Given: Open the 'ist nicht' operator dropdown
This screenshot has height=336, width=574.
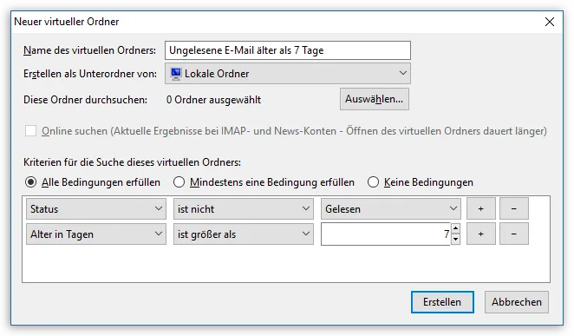Looking at the screenshot, I should [x=244, y=209].
